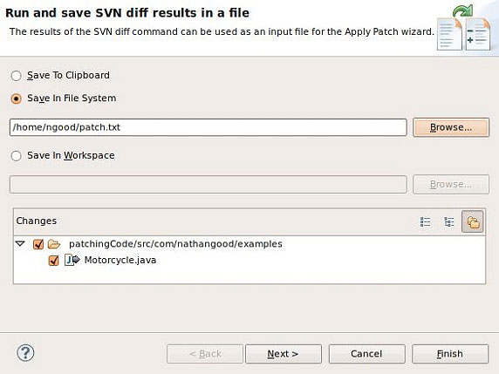Viewport: 499px width, 374px height.
Task: Collapse the patchingCode/src/com/nathangood/examples tree node
Action: (20, 244)
